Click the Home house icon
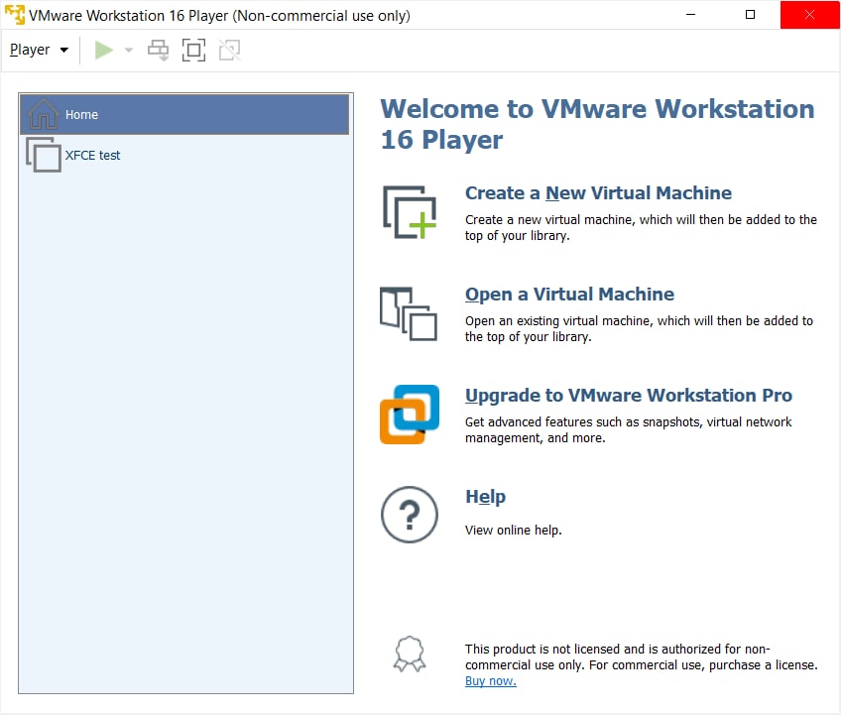 click(x=43, y=114)
